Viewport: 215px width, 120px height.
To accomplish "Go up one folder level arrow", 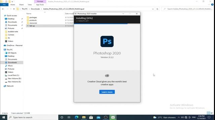I will 14,9.
